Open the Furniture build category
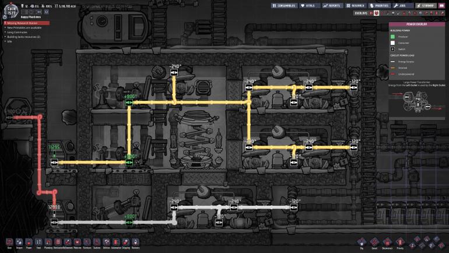The width and height of the screenshot is (449, 253). tap(87, 243)
